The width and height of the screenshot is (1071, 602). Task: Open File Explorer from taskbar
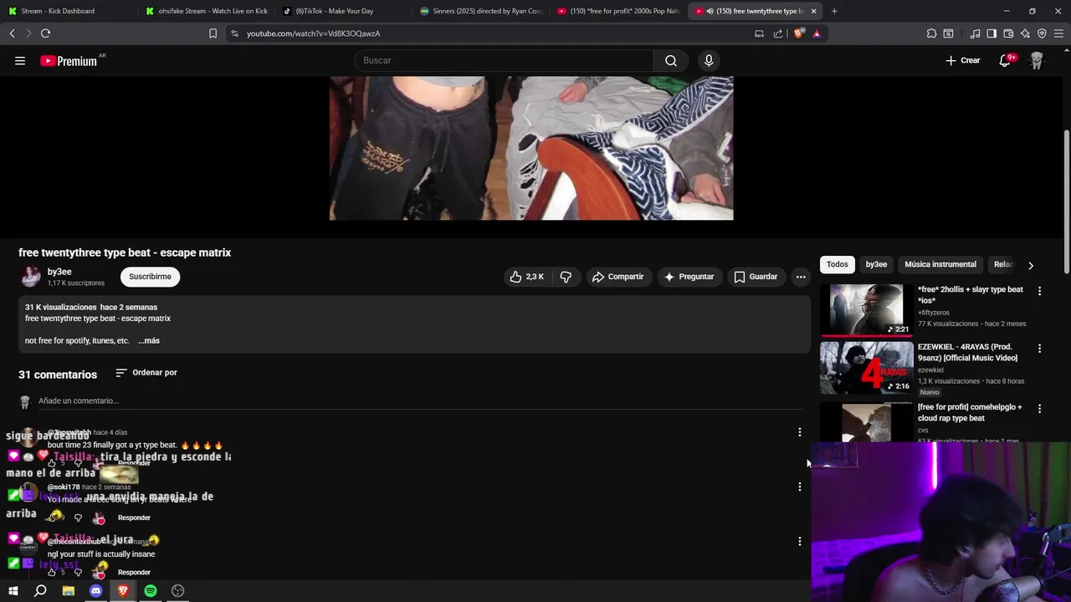pyautogui.click(x=68, y=591)
